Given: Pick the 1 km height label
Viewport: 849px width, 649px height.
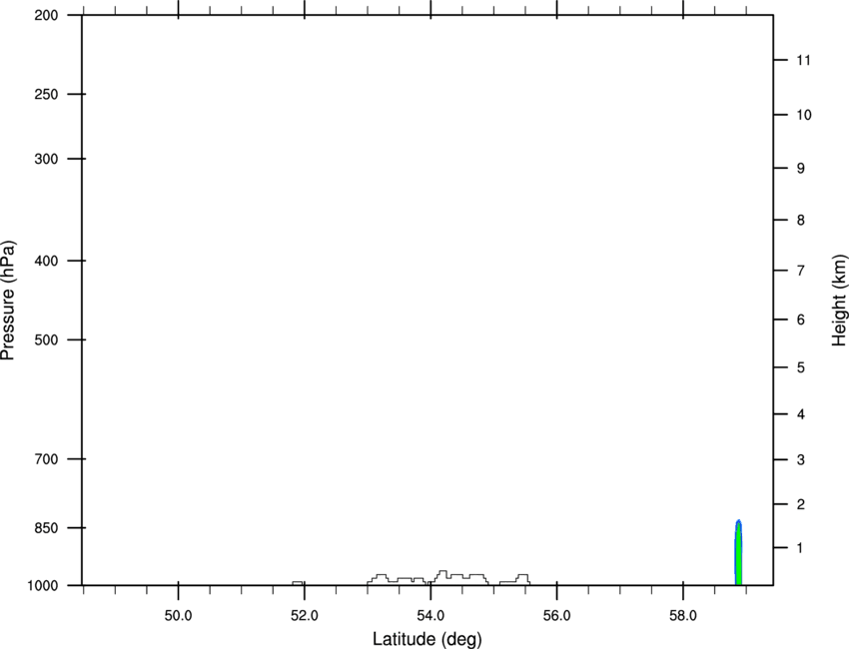Looking at the screenshot, I should coord(801,548).
